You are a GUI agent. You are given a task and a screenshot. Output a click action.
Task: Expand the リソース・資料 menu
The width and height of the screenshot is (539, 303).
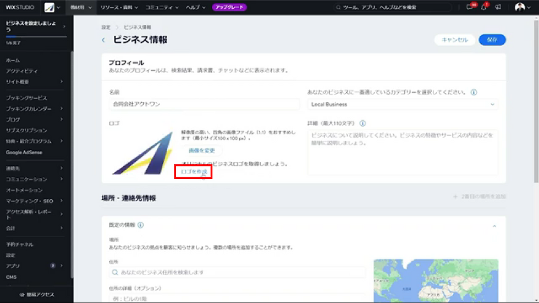coord(119,7)
